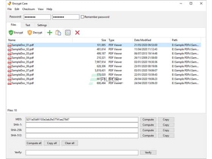Open the Edit menu

click(x=17, y=9)
